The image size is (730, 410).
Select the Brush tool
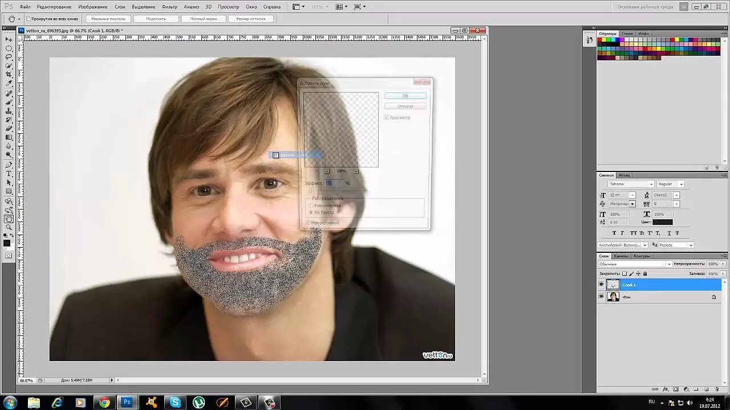pos(9,102)
